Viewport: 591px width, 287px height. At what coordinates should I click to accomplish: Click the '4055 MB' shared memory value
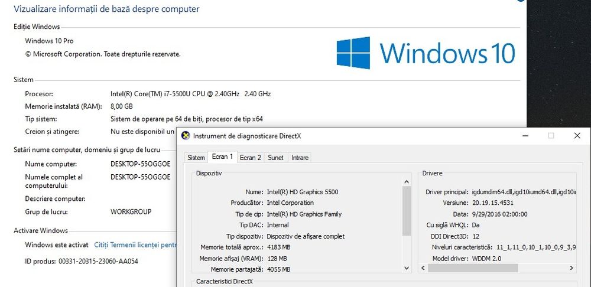point(278,269)
